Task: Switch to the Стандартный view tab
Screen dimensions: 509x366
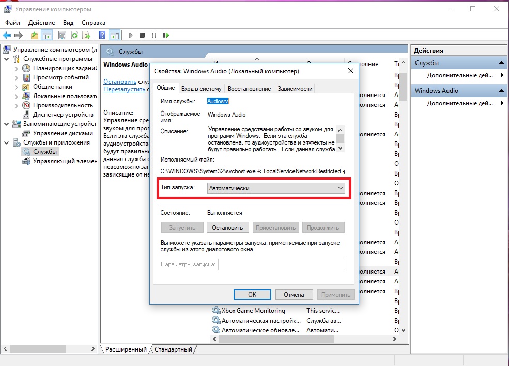Action: tap(173, 349)
